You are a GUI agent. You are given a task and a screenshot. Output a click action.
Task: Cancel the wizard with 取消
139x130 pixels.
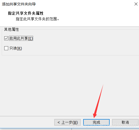[125, 122]
